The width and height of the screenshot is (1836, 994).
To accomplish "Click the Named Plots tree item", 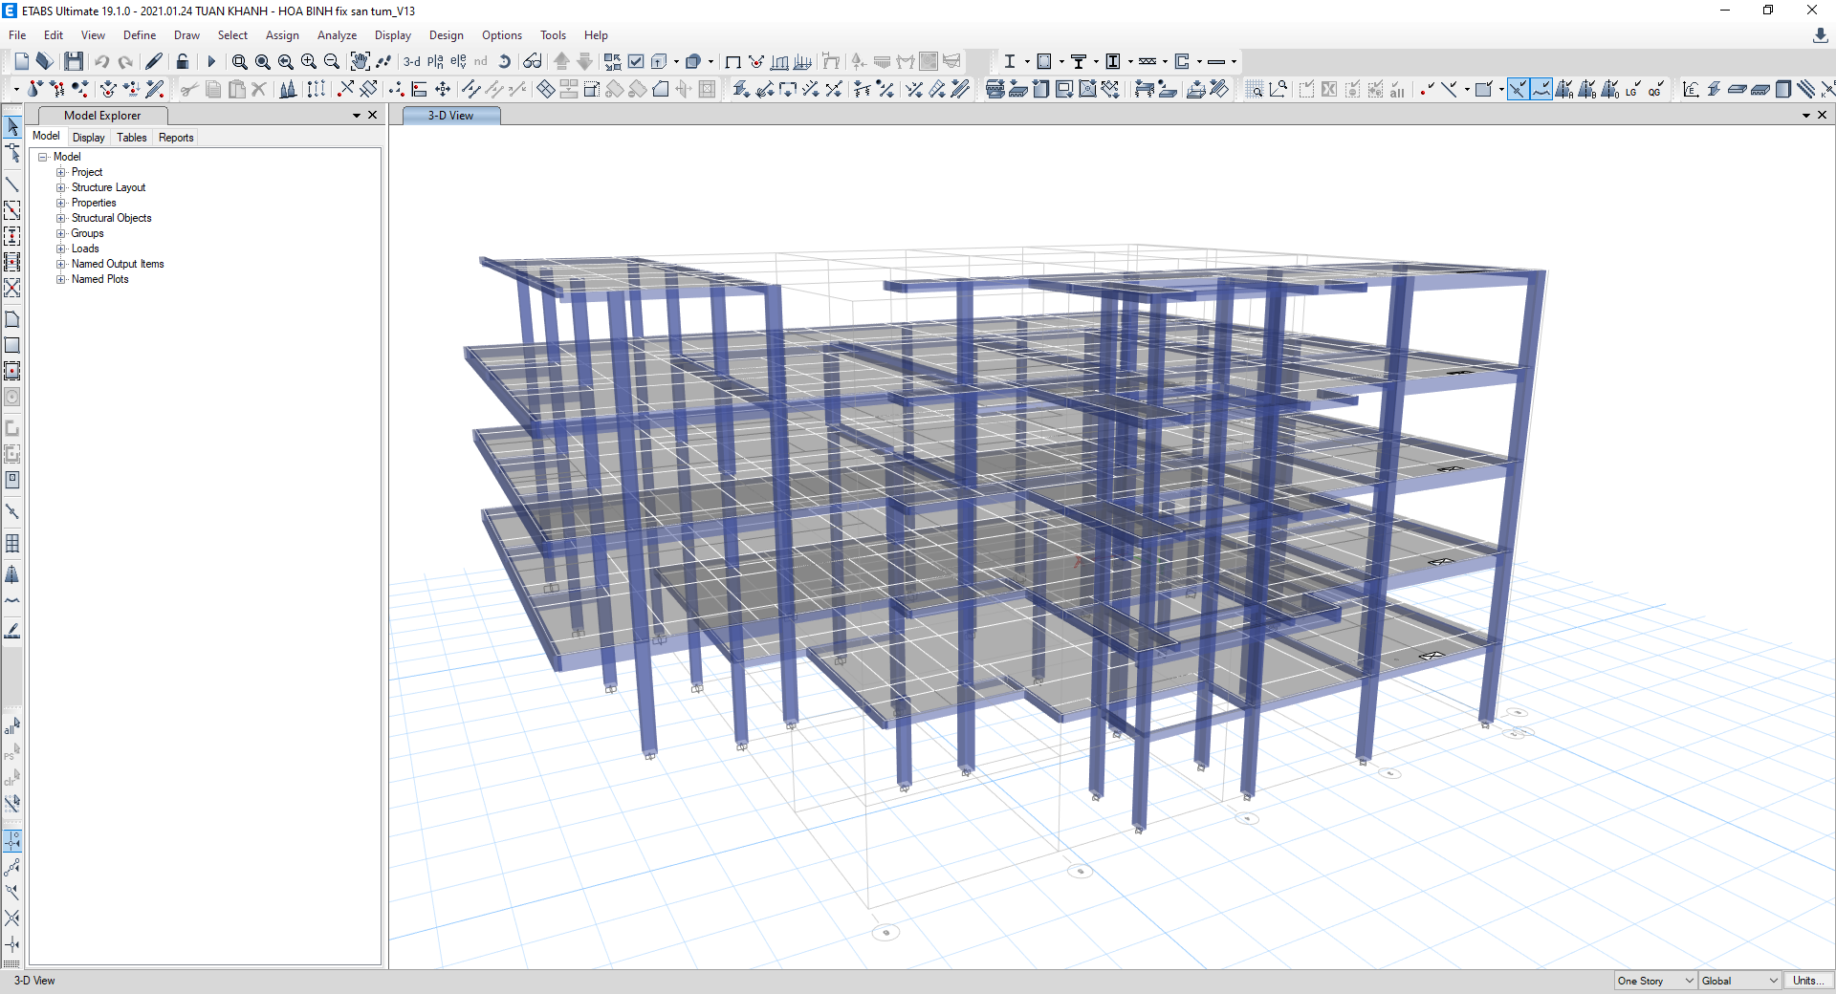I will (x=99, y=279).
